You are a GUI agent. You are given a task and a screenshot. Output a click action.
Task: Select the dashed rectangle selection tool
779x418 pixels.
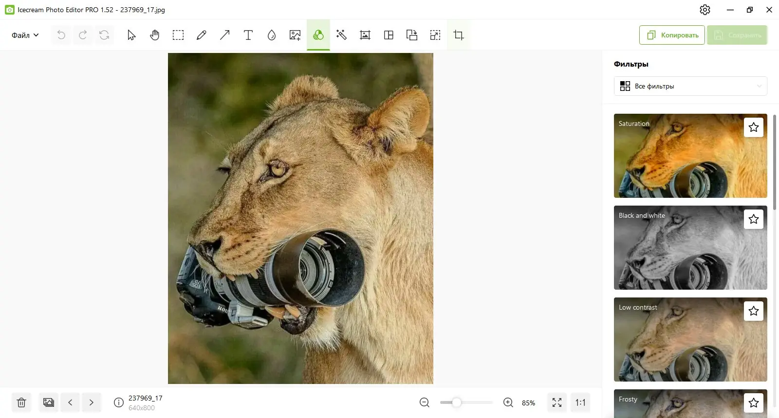point(178,35)
